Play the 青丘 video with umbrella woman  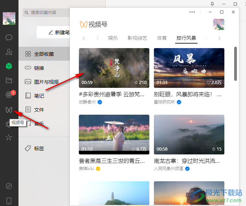coord(114,135)
